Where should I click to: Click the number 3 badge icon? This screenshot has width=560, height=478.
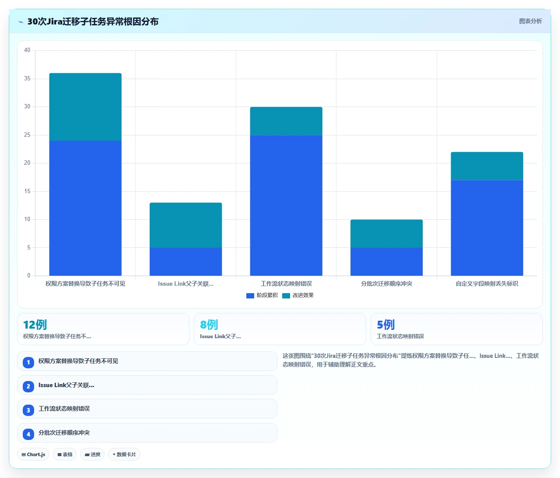click(x=28, y=410)
